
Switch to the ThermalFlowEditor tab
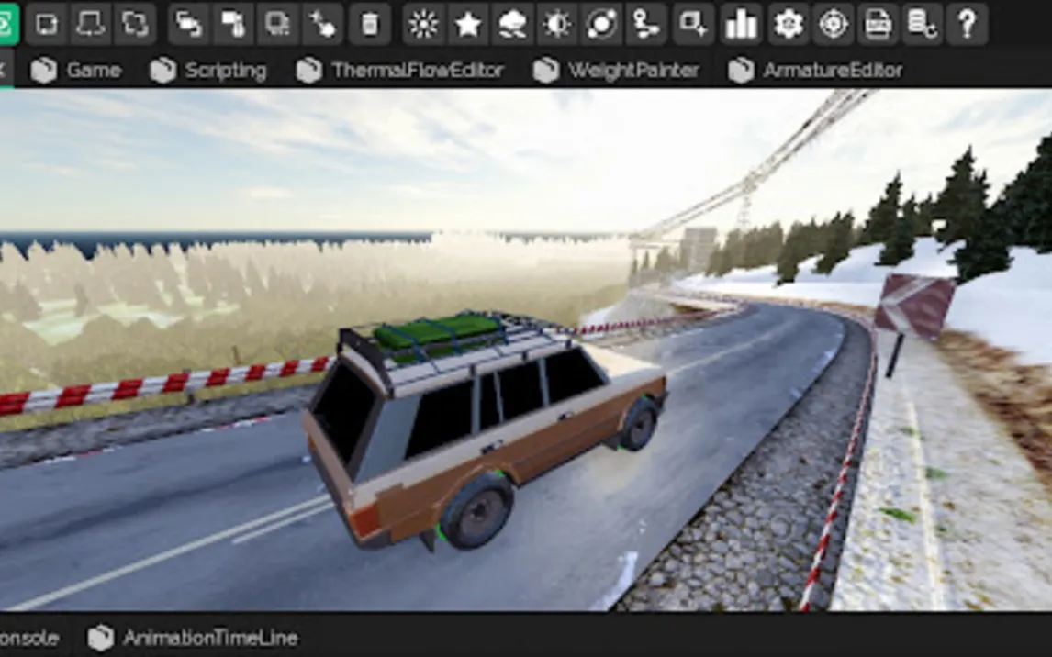pos(400,71)
